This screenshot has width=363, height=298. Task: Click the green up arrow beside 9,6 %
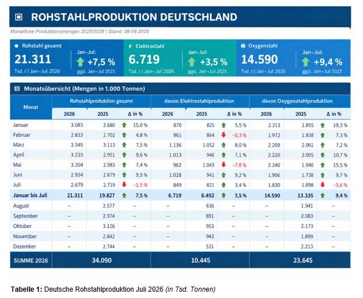(x=124, y=155)
